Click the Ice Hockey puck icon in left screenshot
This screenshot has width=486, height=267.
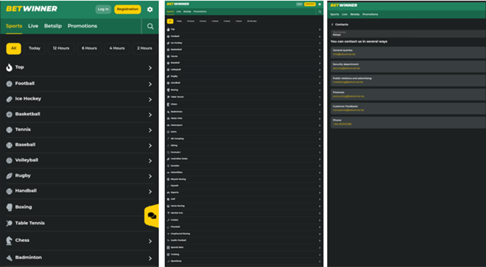[x=9, y=99]
